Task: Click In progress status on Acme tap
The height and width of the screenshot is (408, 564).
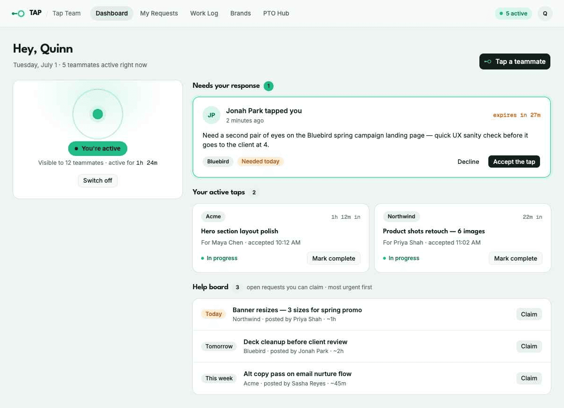Action: (x=219, y=258)
